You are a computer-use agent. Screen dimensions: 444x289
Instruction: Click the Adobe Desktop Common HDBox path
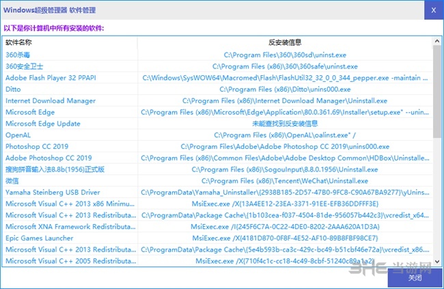tap(285, 158)
